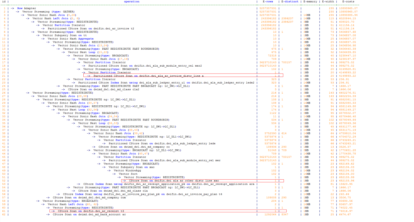Click the 'E-width' column header
The height and width of the screenshot is (222, 414).
(x=328, y=2)
